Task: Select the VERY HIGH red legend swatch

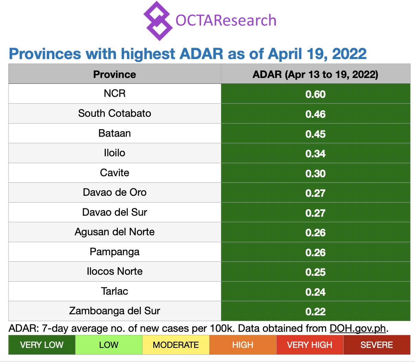Action: coord(310,345)
